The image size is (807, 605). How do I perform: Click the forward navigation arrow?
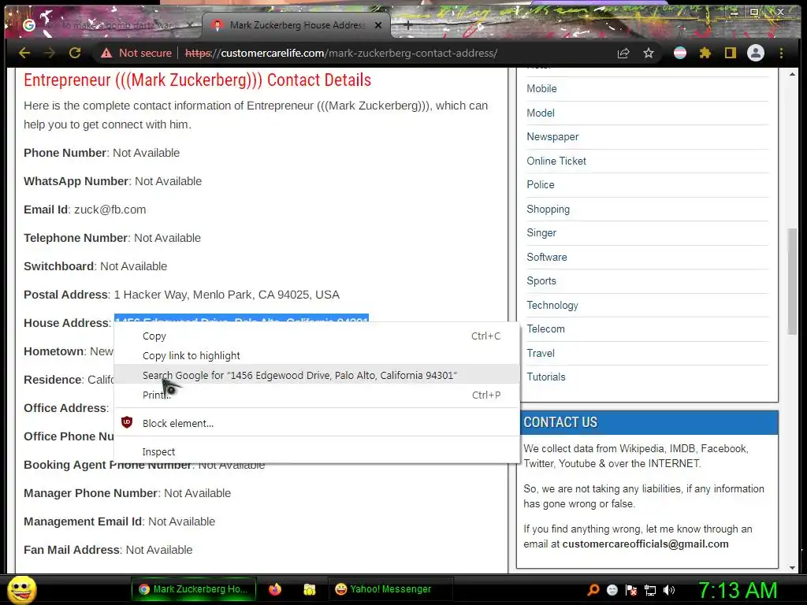pyautogui.click(x=50, y=53)
